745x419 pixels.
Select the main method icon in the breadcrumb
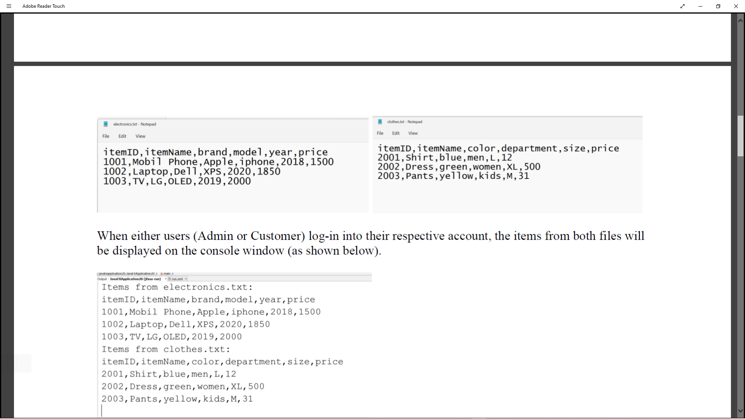tap(161, 273)
